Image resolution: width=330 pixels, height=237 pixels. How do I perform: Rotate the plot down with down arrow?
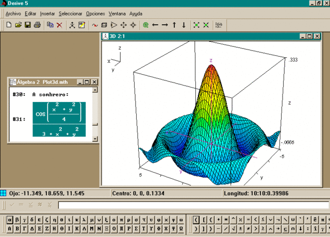[184, 25]
